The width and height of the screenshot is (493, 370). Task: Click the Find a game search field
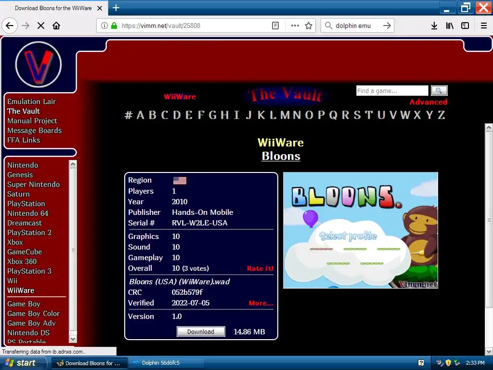point(392,91)
